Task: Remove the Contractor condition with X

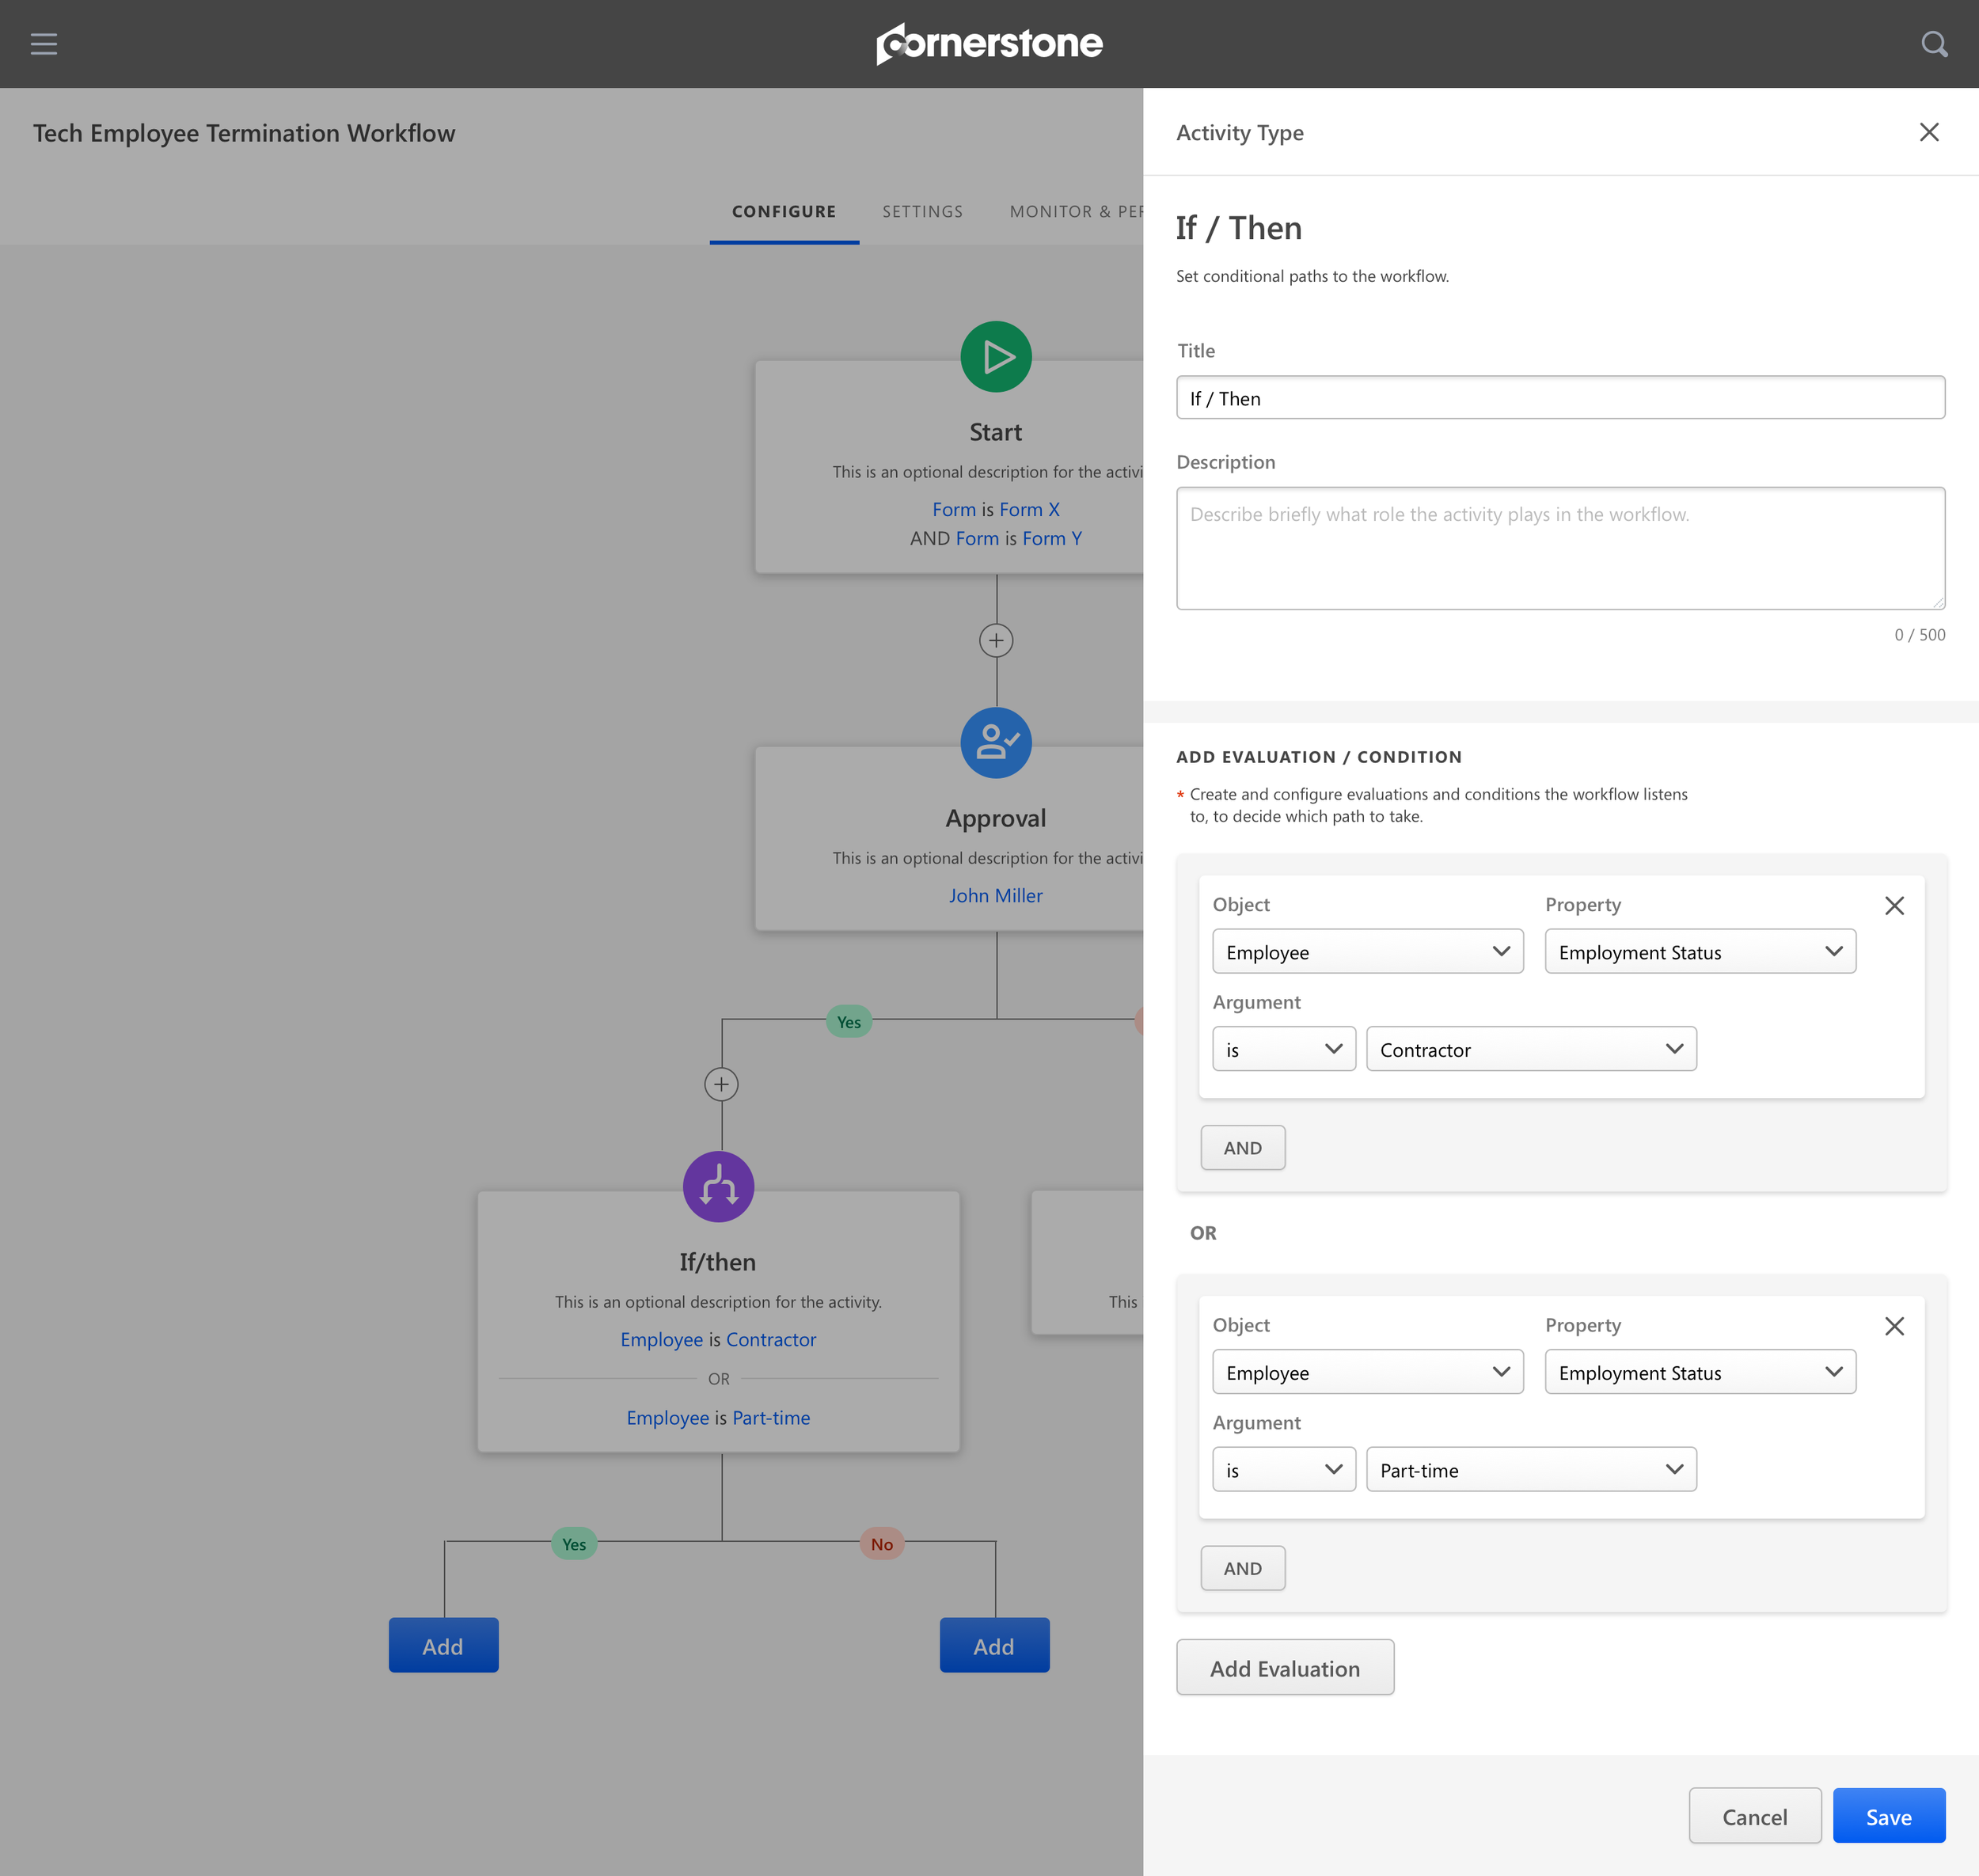Action: [1893, 906]
